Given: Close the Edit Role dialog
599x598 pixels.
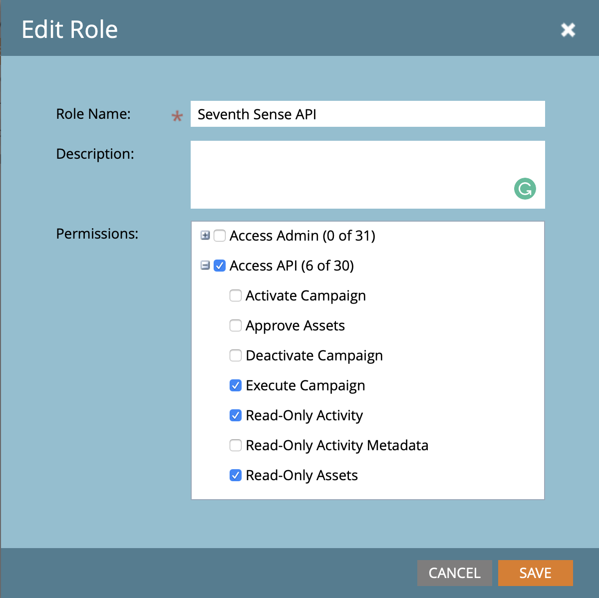Looking at the screenshot, I should point(568,30).
